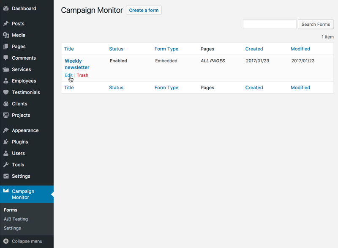Click the Embedded form type cell
The image size is (338, 248).
[x=166, y=61]
